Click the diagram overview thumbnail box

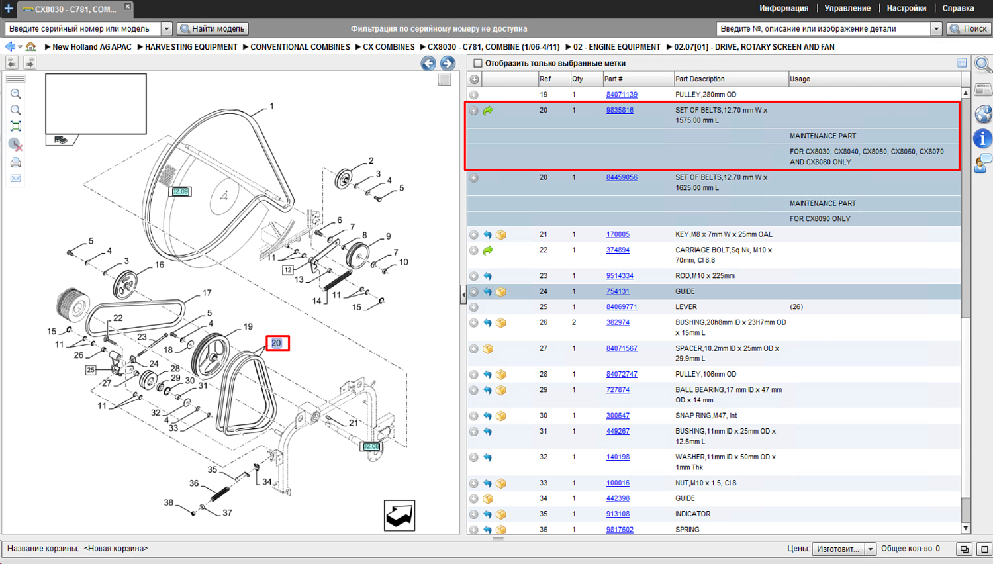tap(96, 104)
